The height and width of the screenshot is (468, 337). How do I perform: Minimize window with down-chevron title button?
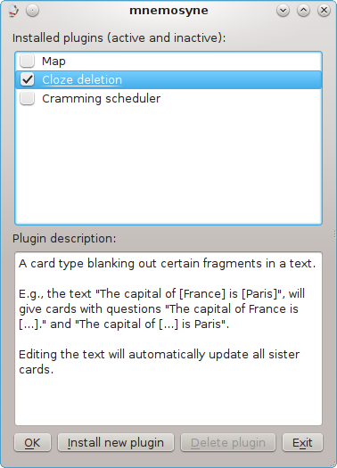coord(283,11)
